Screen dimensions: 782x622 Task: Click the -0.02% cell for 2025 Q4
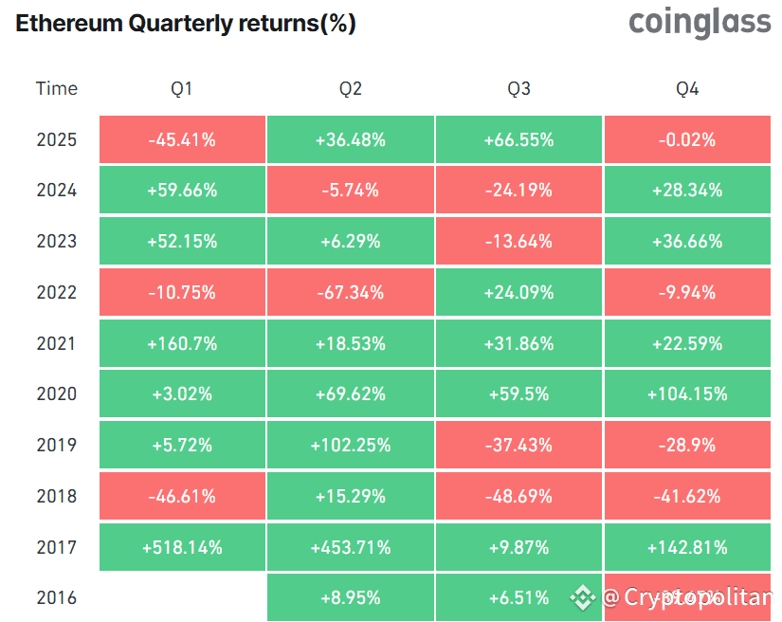[x=687, y=140]
